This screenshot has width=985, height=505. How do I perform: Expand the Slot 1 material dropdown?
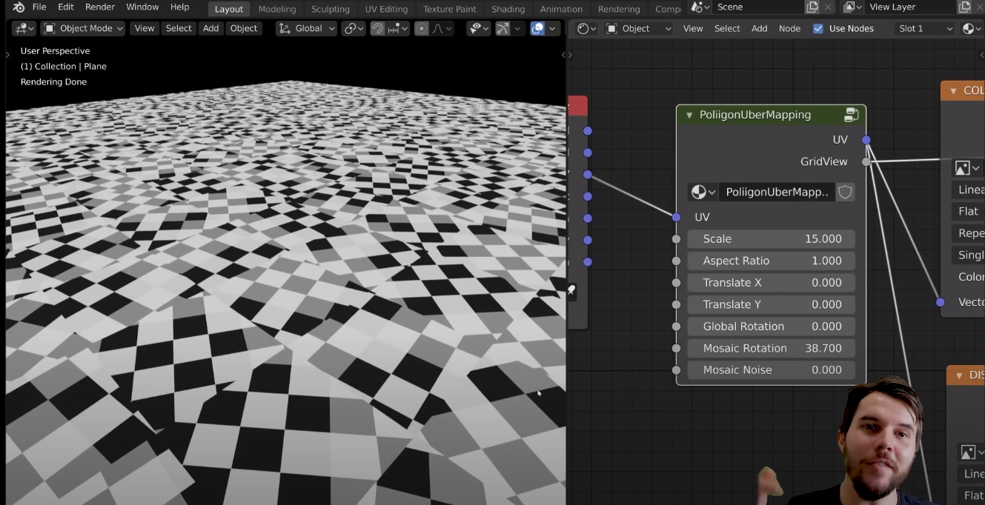[x=924, y=29]
